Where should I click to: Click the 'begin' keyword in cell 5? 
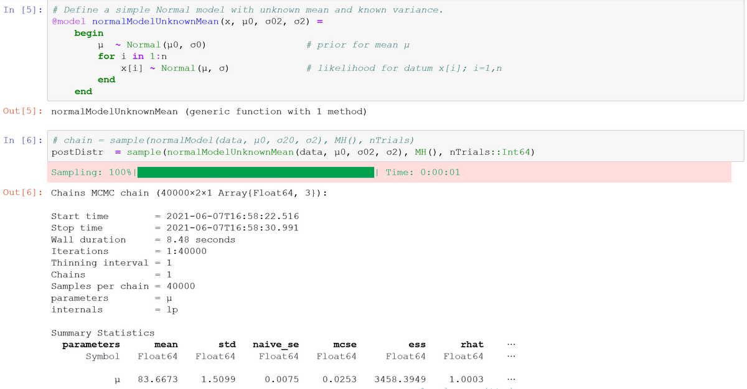click(x=89, y=33)
